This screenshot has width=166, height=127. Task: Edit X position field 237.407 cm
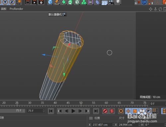coord(102,125)
